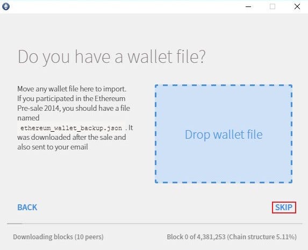Click the disabled maximize window icon
The height and width of the screenshot is (250, 308).
pyautogui.click(x=273, y=6)
